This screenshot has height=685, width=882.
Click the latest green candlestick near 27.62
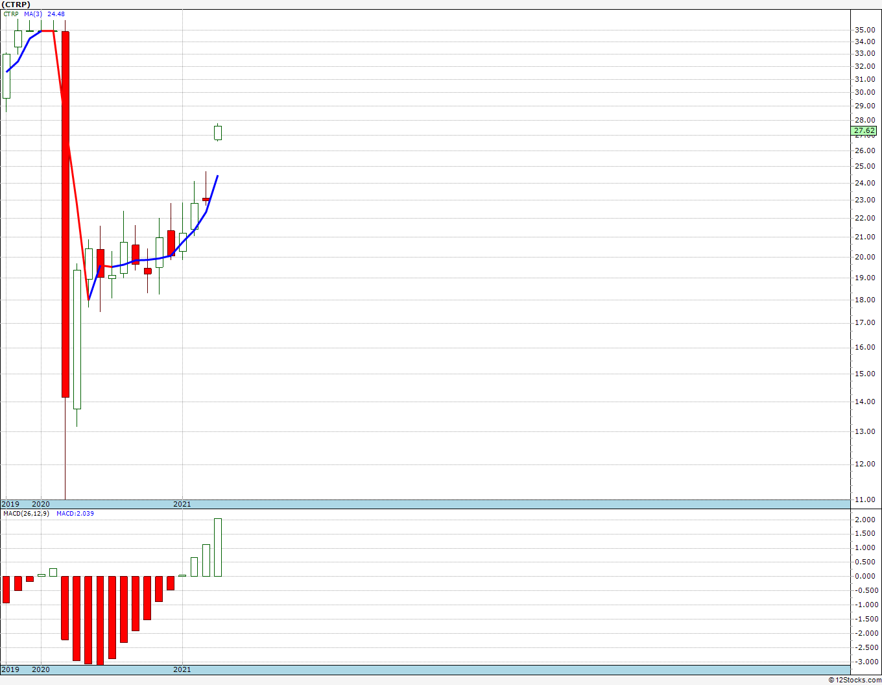(x=218, y=132)
